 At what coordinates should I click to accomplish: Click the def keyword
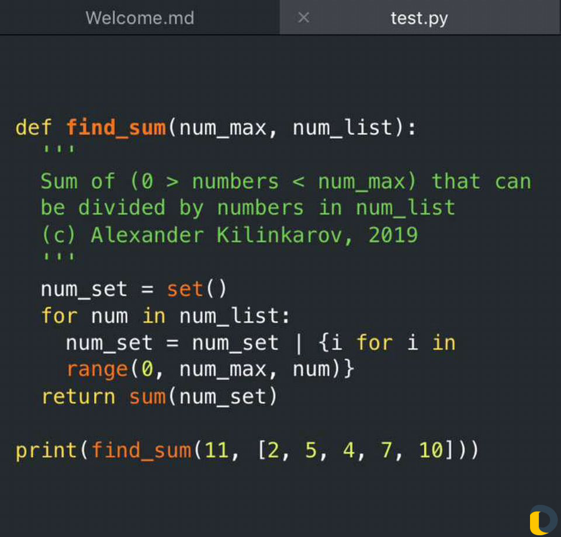click(x=33, y=127)
